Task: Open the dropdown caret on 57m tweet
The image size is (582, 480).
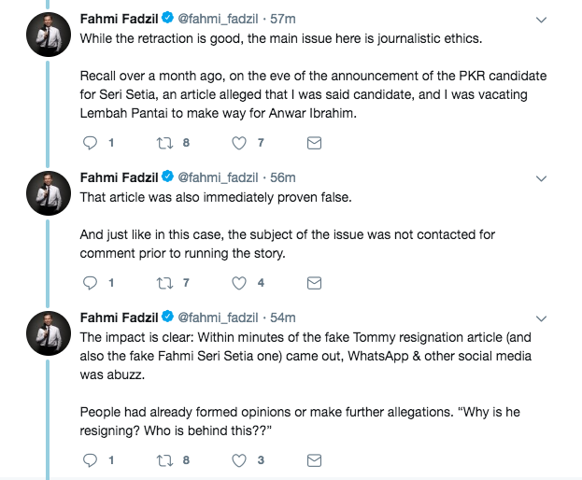Action: [542, 19]
